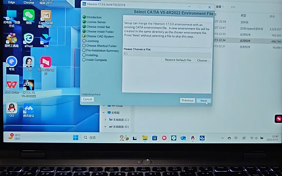Viewport: 282px width, 176px height.
Task: Open the clock and date in taskbar
Action: coord(273,138)
